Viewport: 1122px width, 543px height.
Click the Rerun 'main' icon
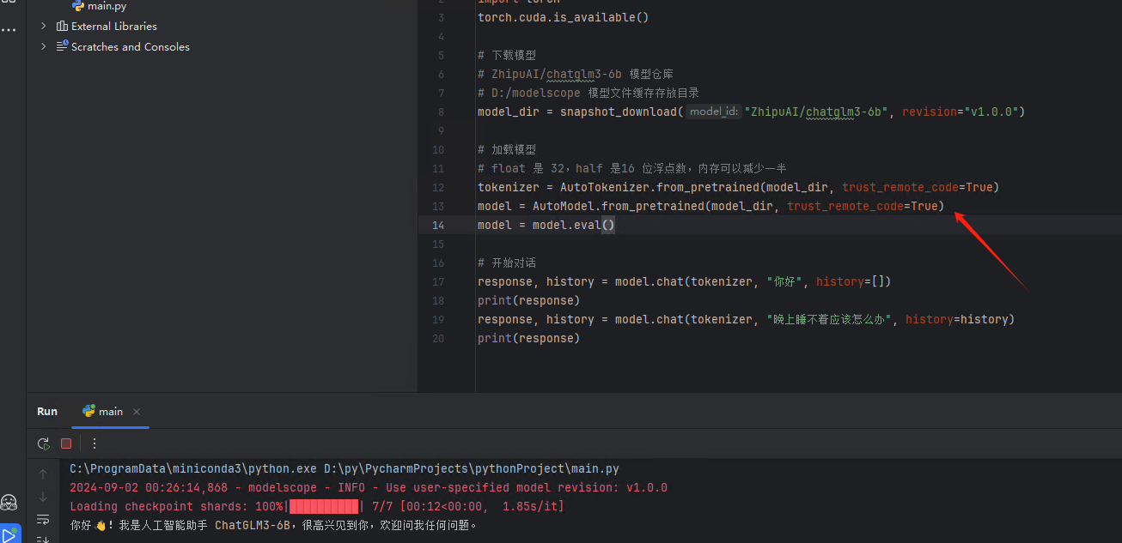coord(43,443)
